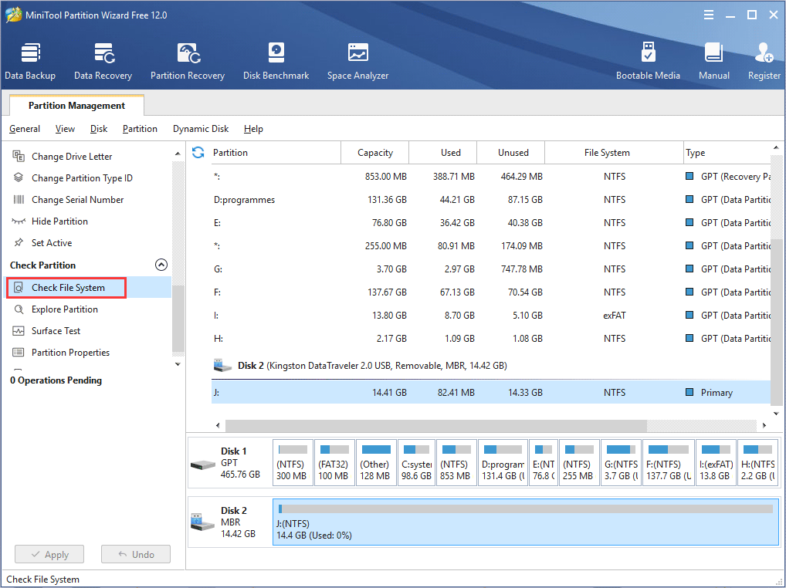786x588 pixels.
Task: Collapse the Check Partition section
Action: click(x=161, y=265)
